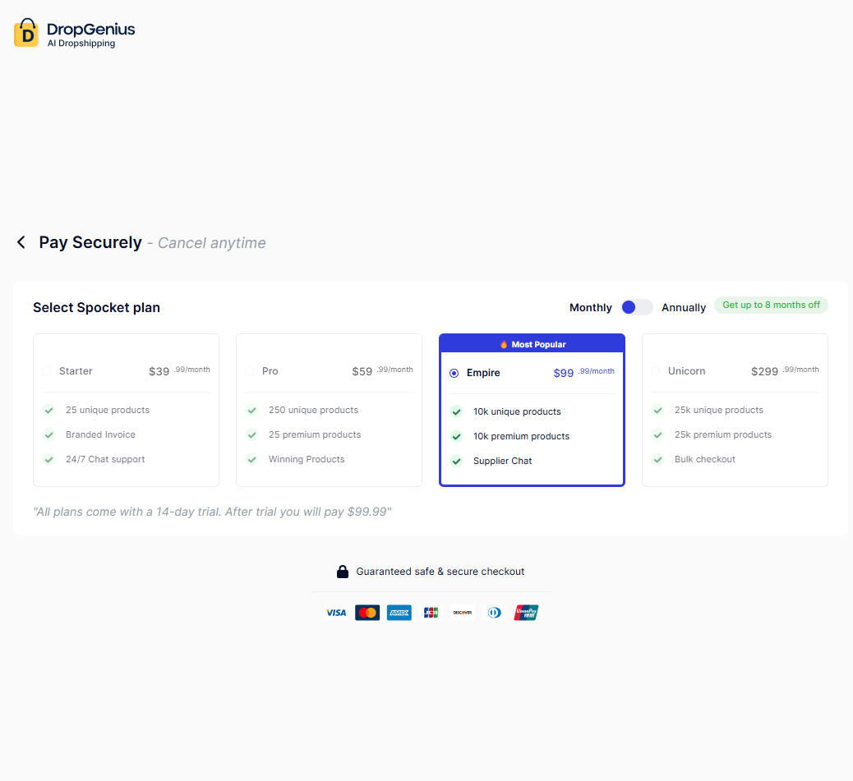
Task: Go back using the left arrow
Action: tap(21, 242)
